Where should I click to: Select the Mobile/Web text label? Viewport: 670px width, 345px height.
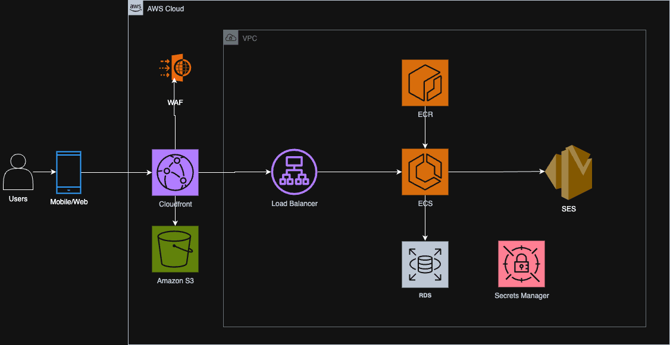(x=69, y=202)
